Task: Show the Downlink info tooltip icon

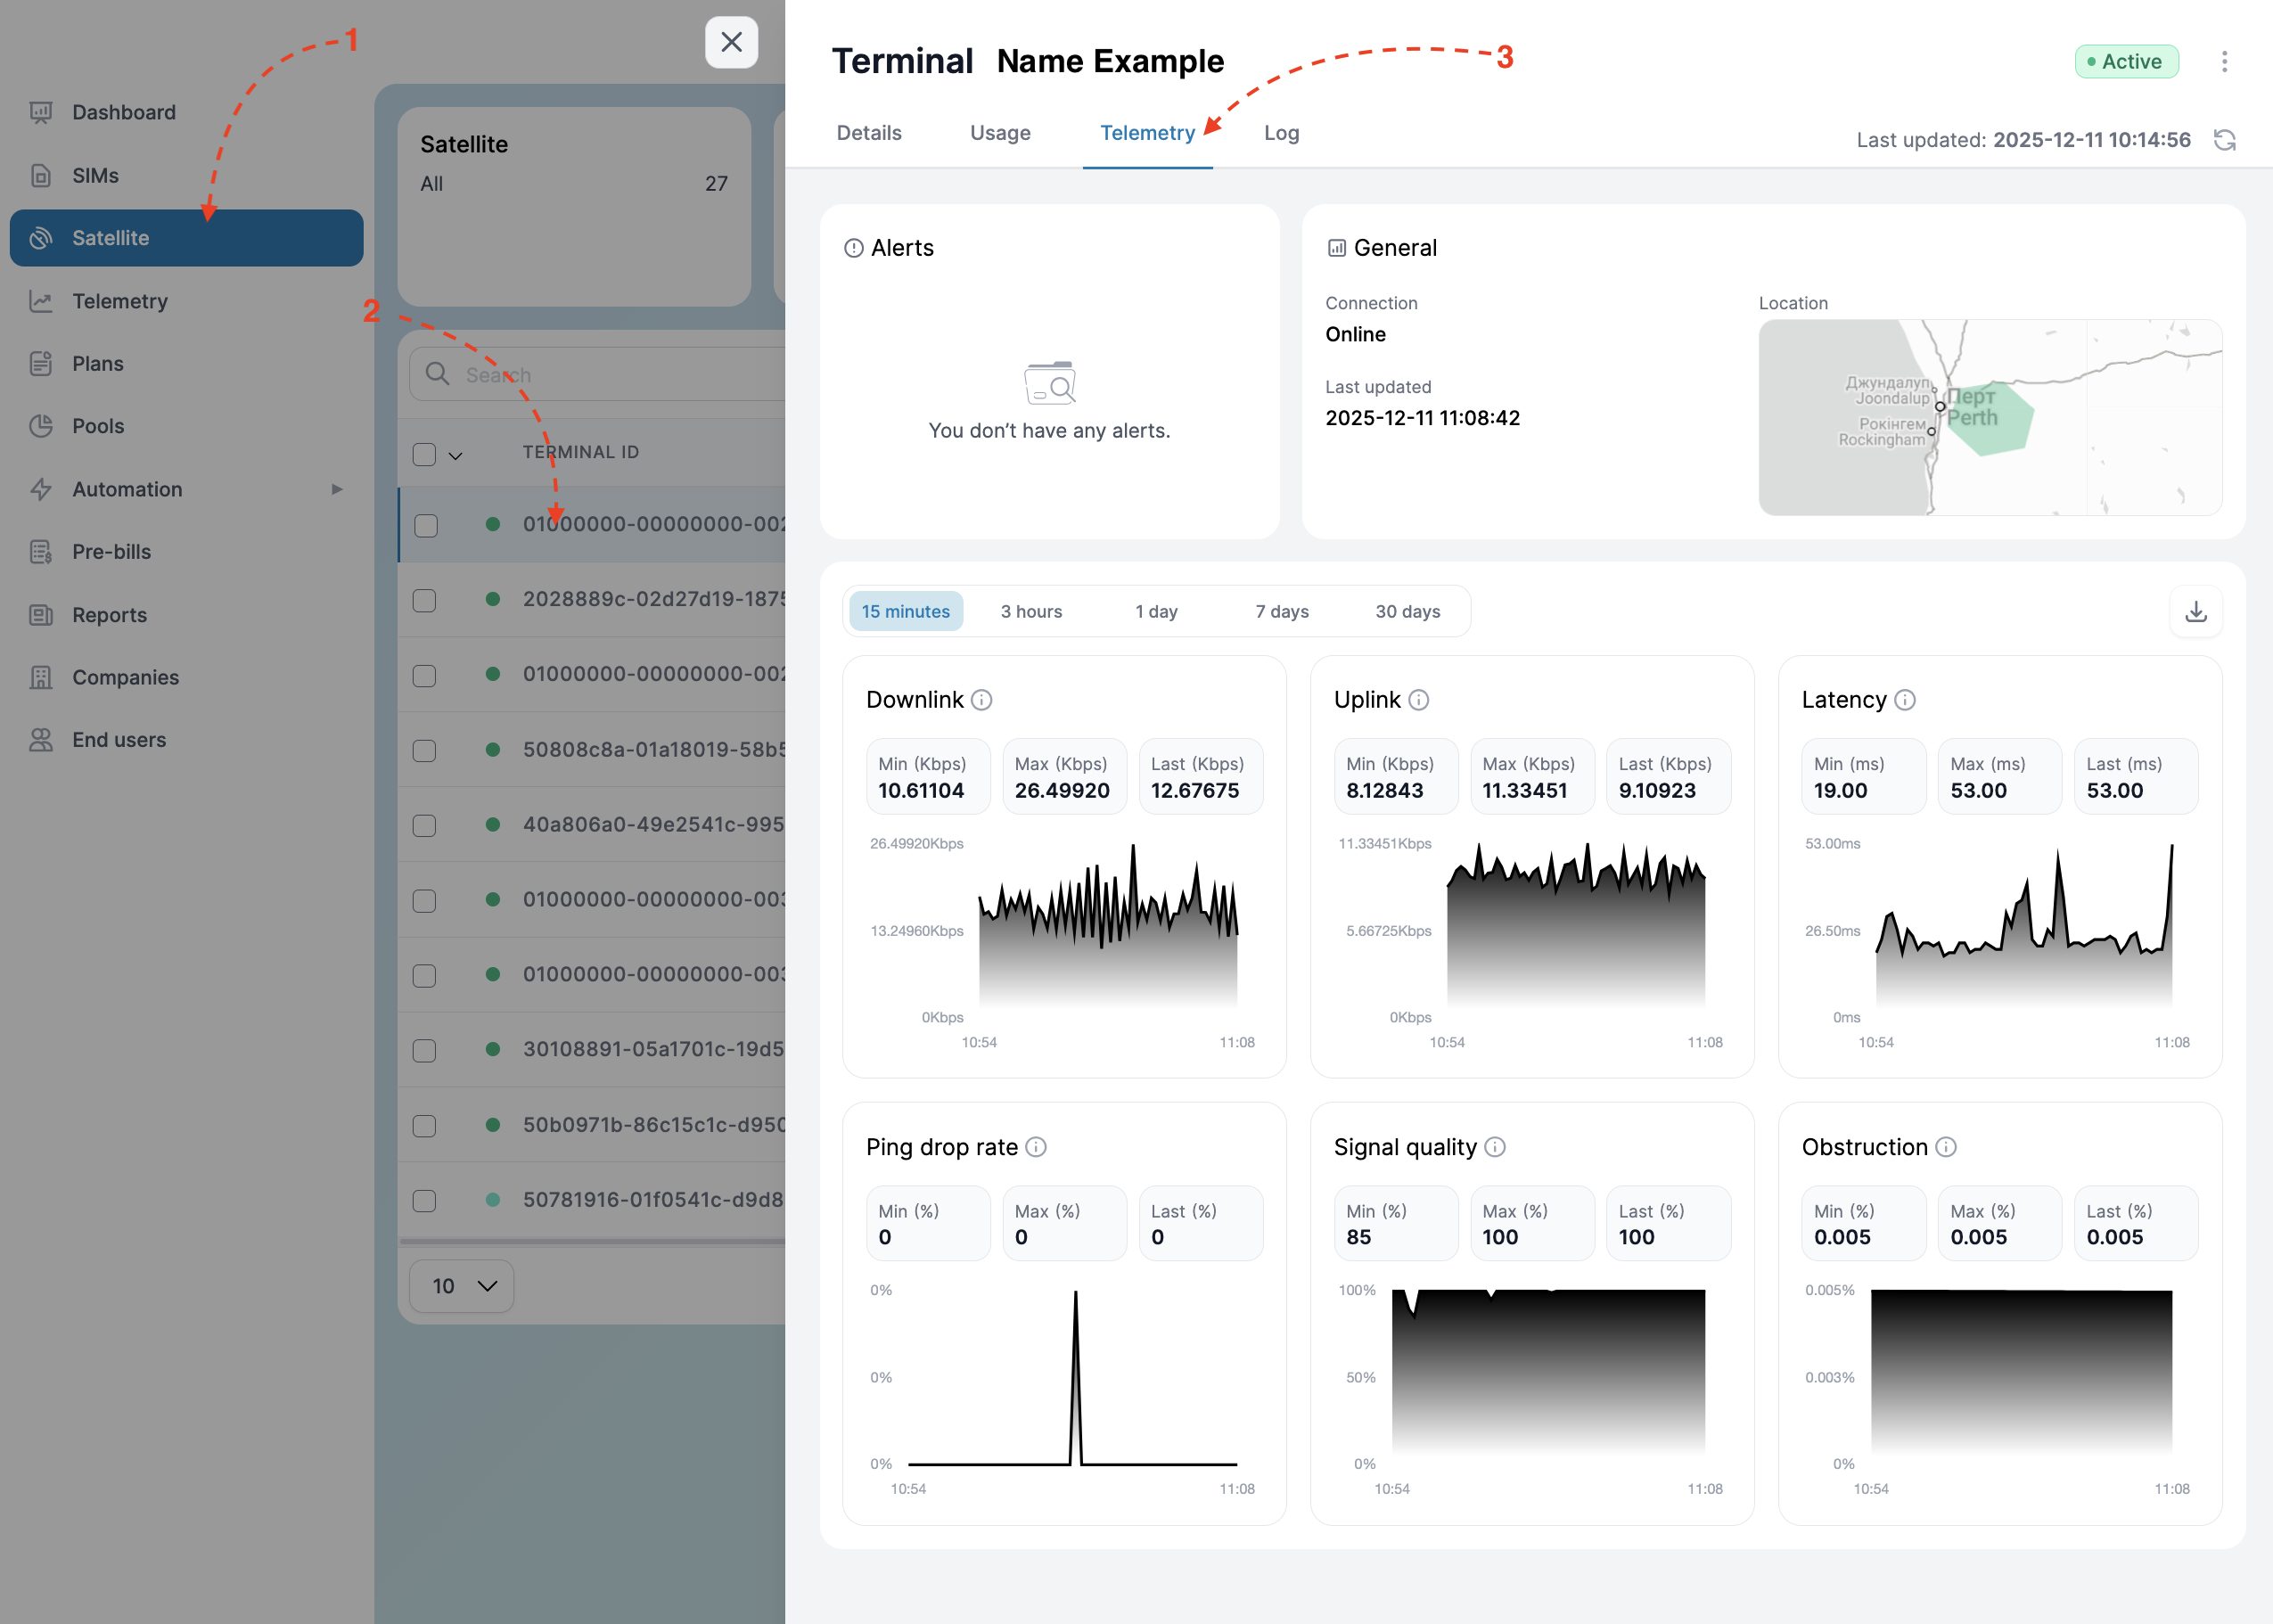Action: [982, 700]
